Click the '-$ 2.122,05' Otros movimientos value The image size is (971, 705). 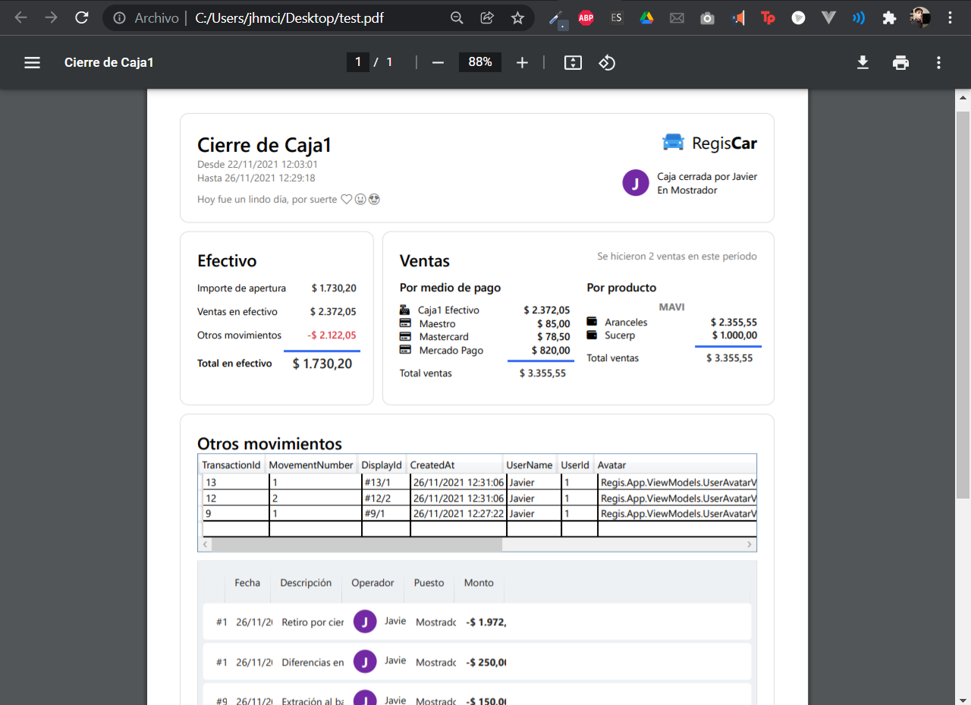point(332,335)
